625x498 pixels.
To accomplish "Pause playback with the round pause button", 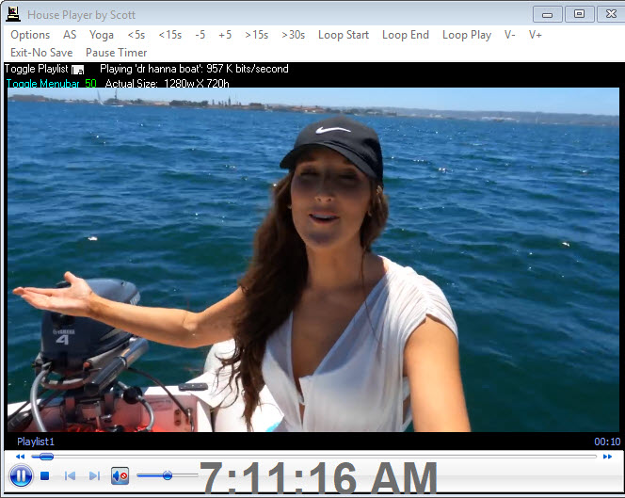I will [x=21, y=476].
